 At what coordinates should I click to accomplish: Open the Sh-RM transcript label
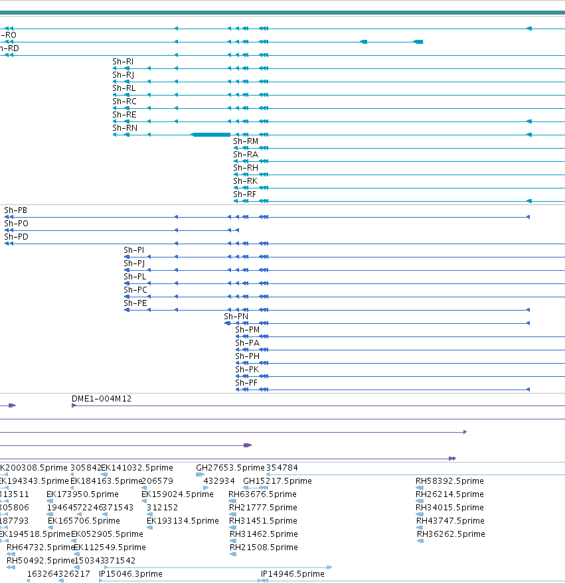coord(246,141)
